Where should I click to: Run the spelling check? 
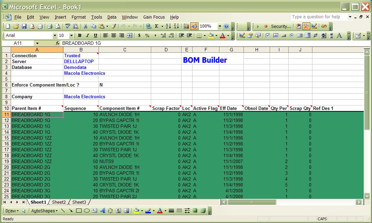point(68,26)
